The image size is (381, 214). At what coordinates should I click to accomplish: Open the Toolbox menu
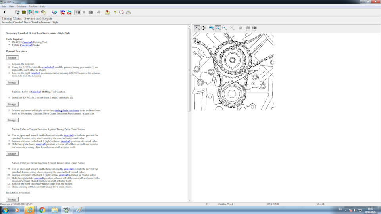pyautogui.click(x=33, y=6)
